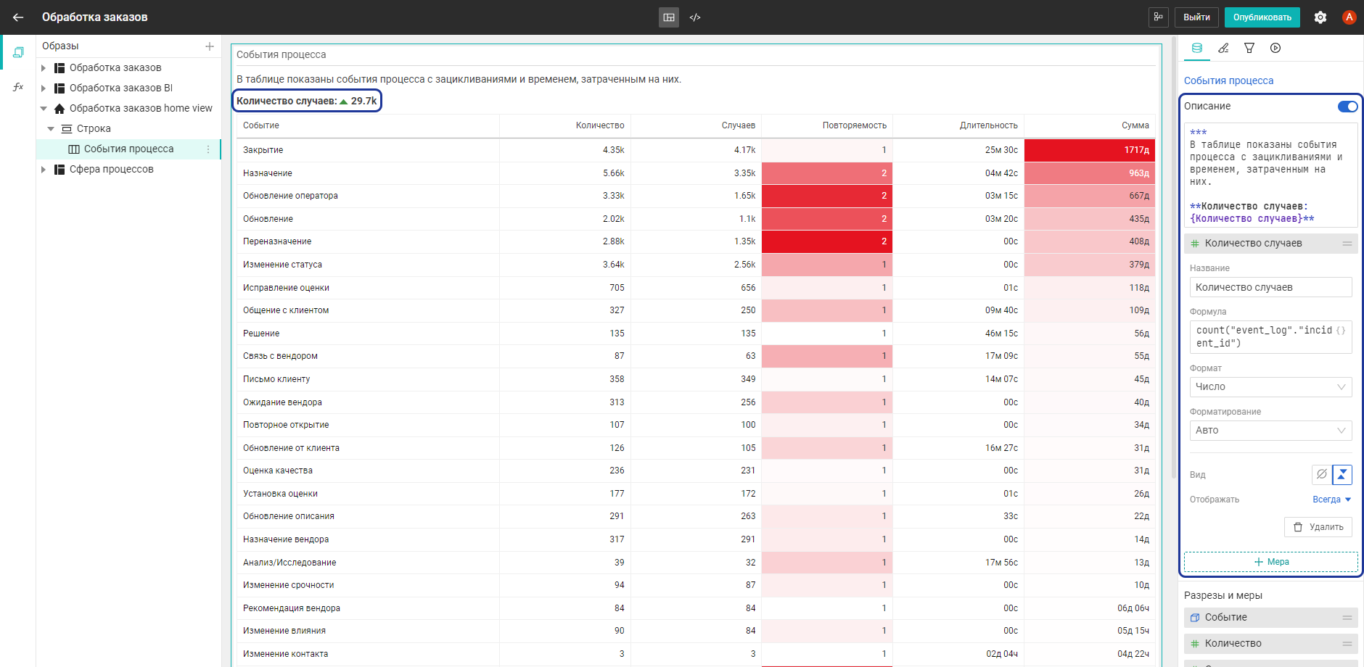Expand the Сфера процессов tree node
Screen dimensions: 1364x667
(x=44, y=170)
